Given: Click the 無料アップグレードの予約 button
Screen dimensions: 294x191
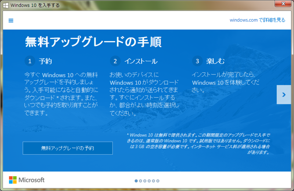Looking at the screenshot, I should click(x=68, y=148).
